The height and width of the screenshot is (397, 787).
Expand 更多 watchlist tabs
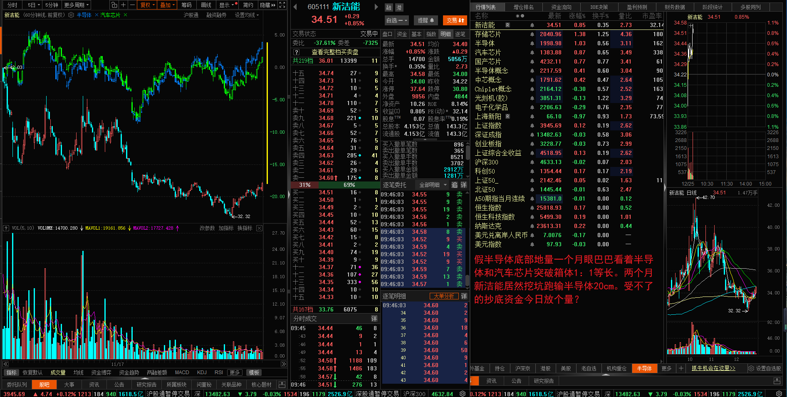(666, 368)
